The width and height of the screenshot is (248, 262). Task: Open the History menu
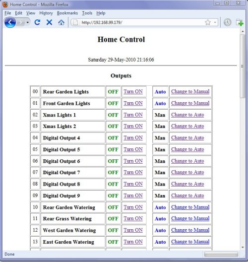click(x=46, y=13)
